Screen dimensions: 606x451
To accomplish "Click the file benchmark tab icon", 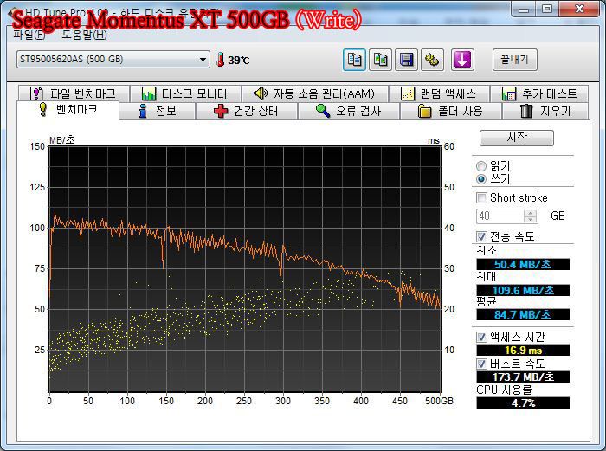I will (36, 93).
